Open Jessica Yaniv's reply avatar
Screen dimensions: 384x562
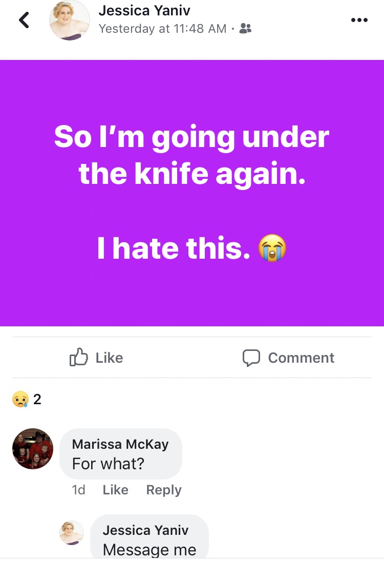click(72, 533)
